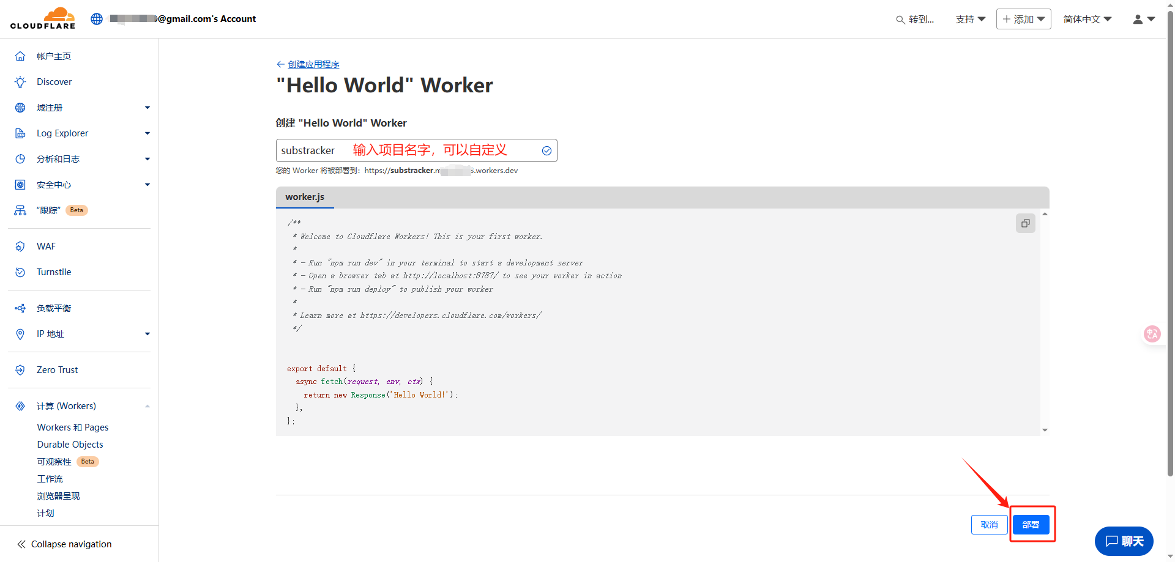Click the user profile avatar icon
This screenshot has height=562, width=1175.
click(x=1138, y=20)
